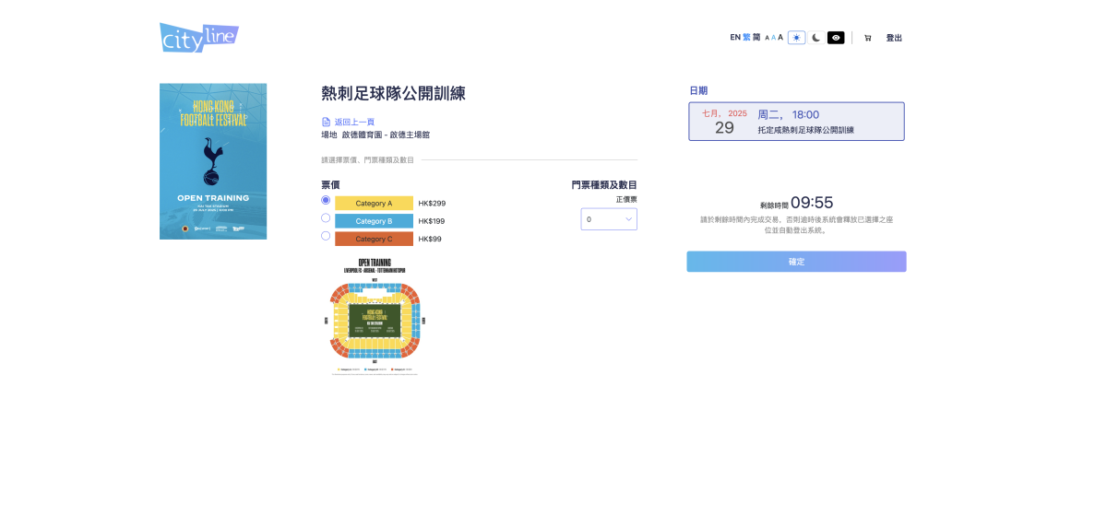Screen dimensions: 1107x516
Task: Enable light mode sun icon
Action: coord(796,38)
